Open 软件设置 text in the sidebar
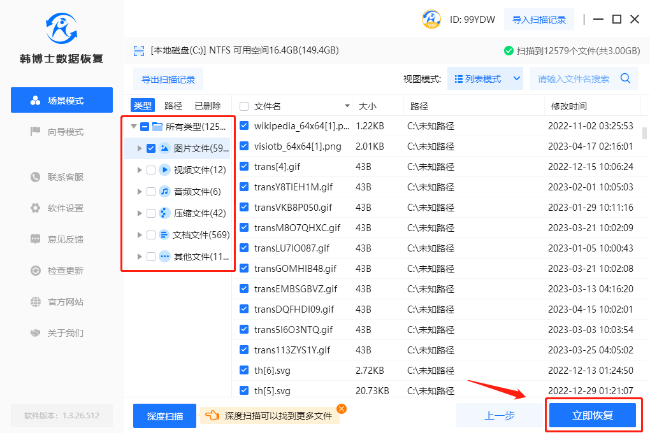The height and width of the screenshot is (433, 650). (66, 208)
